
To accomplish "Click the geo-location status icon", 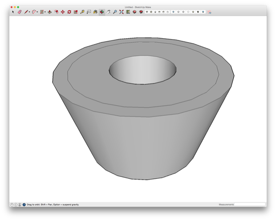I will [12, 204].
